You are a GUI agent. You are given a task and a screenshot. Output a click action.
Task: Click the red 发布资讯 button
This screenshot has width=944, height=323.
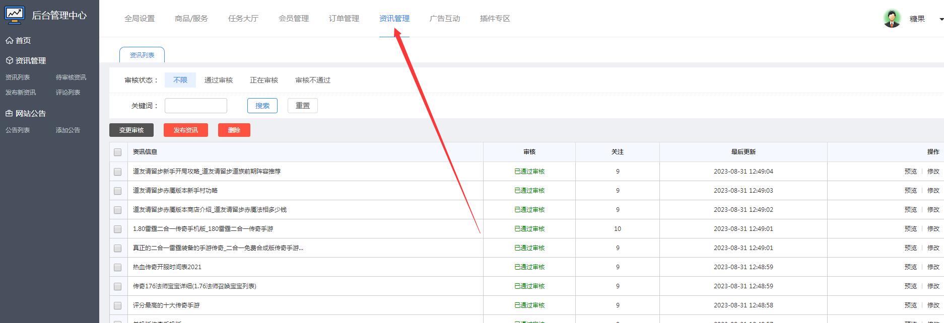(x=185, y=130)
